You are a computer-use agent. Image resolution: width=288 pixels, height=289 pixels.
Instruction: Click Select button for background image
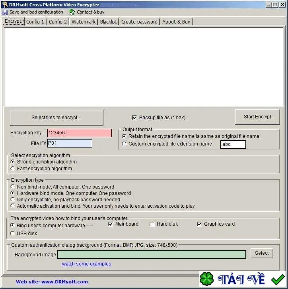coord(262,253)
